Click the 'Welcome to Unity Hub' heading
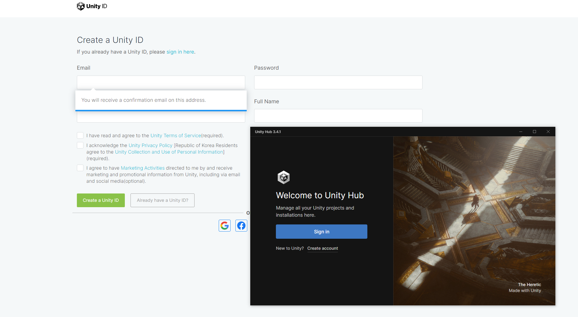The image size is (578, 317). 320,195
